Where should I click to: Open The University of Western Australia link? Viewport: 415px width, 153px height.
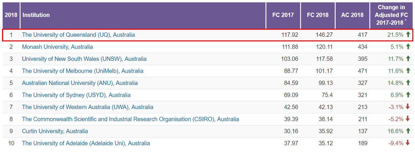tap(87, 107)
